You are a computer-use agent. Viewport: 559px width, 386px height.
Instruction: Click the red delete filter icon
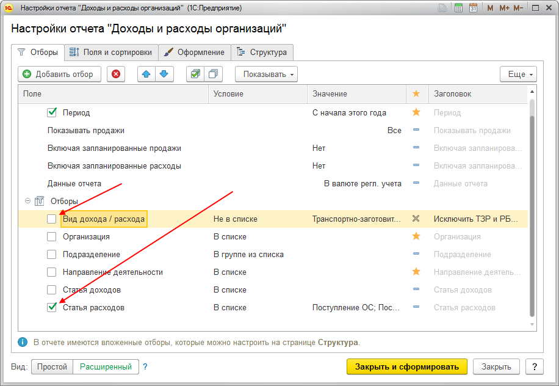[x=116, y=74]
